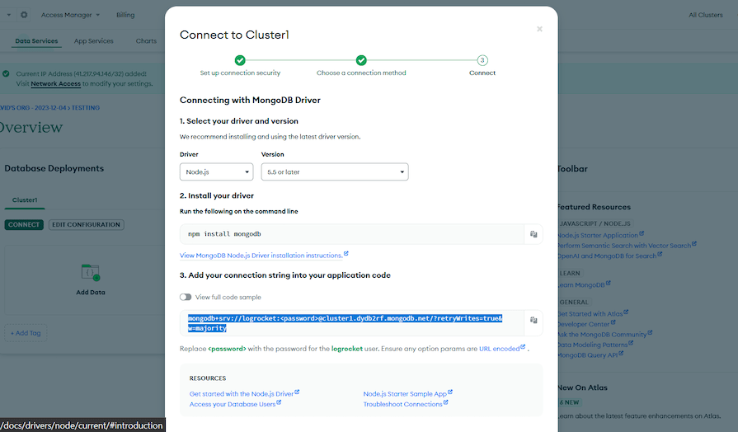Switch to the App Services tab
This screenshot has height=432, width=738.
tap(94, 41)
